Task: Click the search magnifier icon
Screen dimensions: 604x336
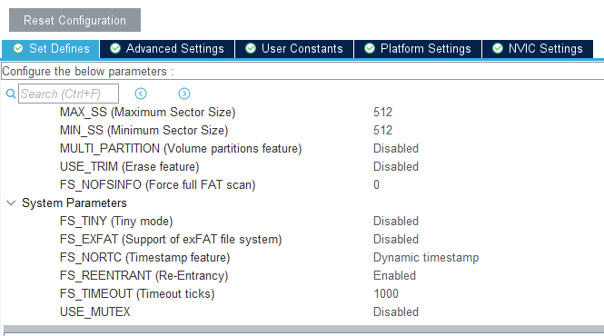Action: [x=11, y=94]
